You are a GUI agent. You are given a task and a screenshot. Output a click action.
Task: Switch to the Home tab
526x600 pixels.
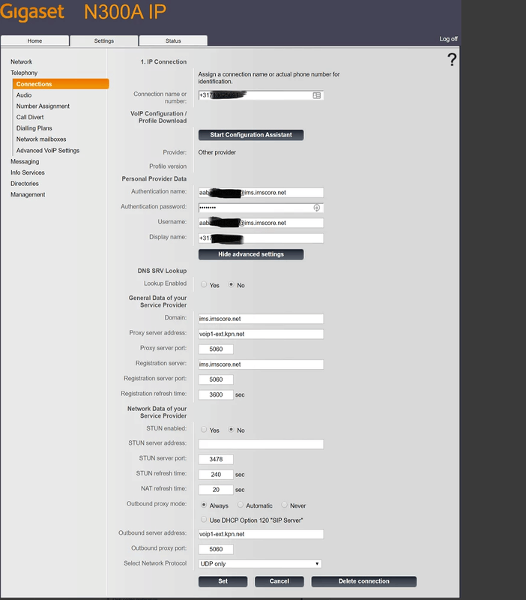[34, 40]
